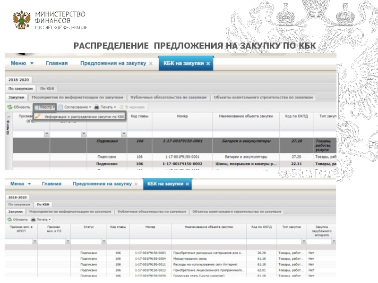Close Предложения на закупку tab in upper panel
This screenshot has width=378, height=283.
(x=151, y=64)
